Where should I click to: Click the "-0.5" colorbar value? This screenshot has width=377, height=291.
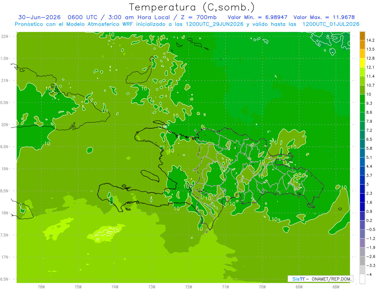coord(370,229)
